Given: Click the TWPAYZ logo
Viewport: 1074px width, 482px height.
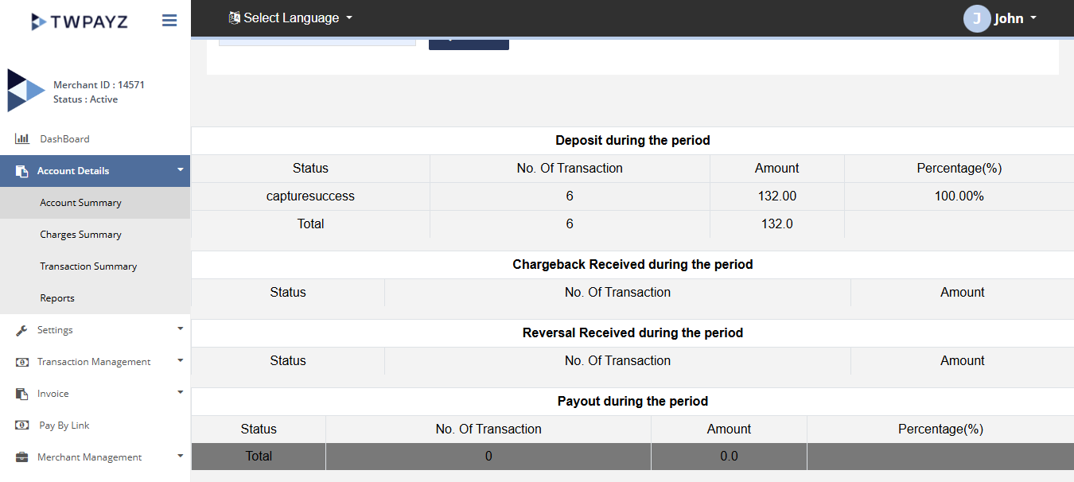Looking at the screenshot, I should (80, 21).
